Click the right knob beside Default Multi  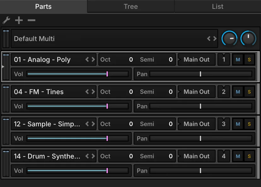point(248,38)
